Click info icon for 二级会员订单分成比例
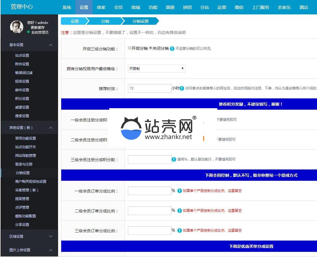 [x=180, y=211]
